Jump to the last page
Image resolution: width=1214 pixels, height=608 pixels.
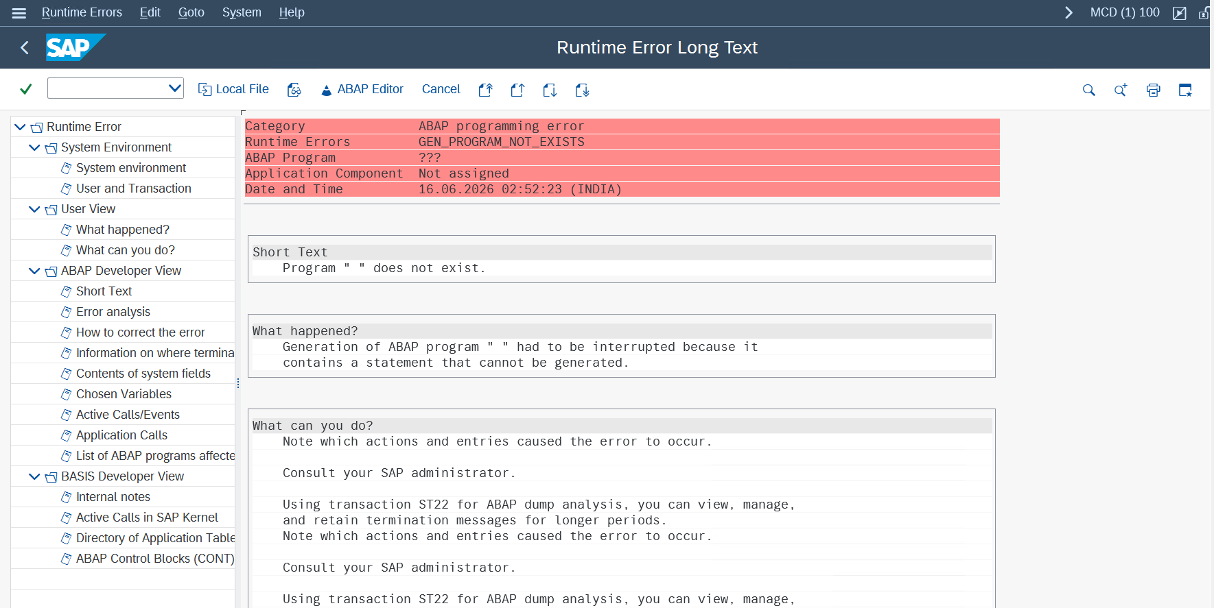coord(582,90)
